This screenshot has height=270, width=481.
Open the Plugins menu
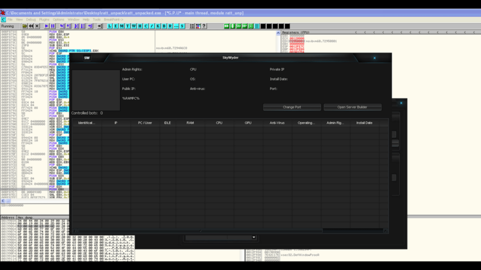pyautogui.click(x=44, y=20)
